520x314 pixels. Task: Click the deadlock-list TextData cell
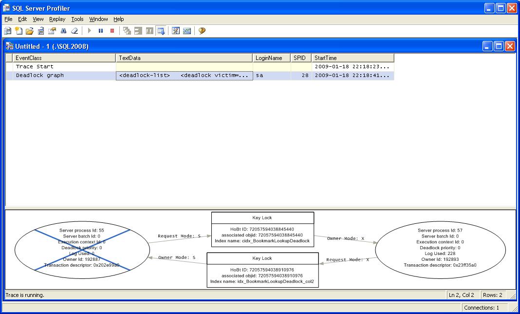(x=184, y=76)
